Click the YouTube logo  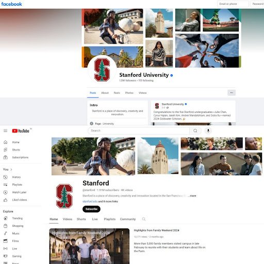tap(21, 131)
